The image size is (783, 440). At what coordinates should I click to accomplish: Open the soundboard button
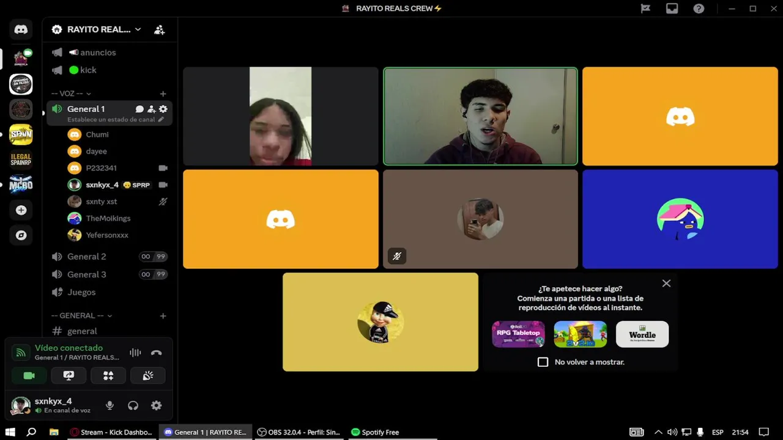[x=148, y=376]
